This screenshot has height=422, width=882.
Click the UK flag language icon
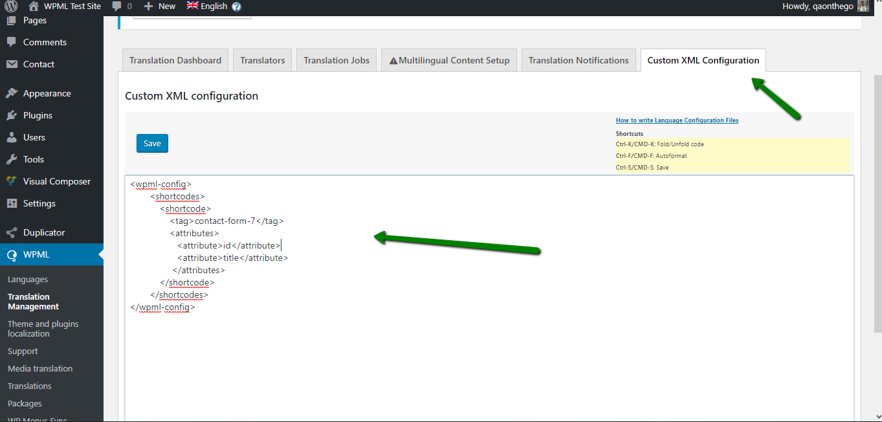tap(192, 6)
